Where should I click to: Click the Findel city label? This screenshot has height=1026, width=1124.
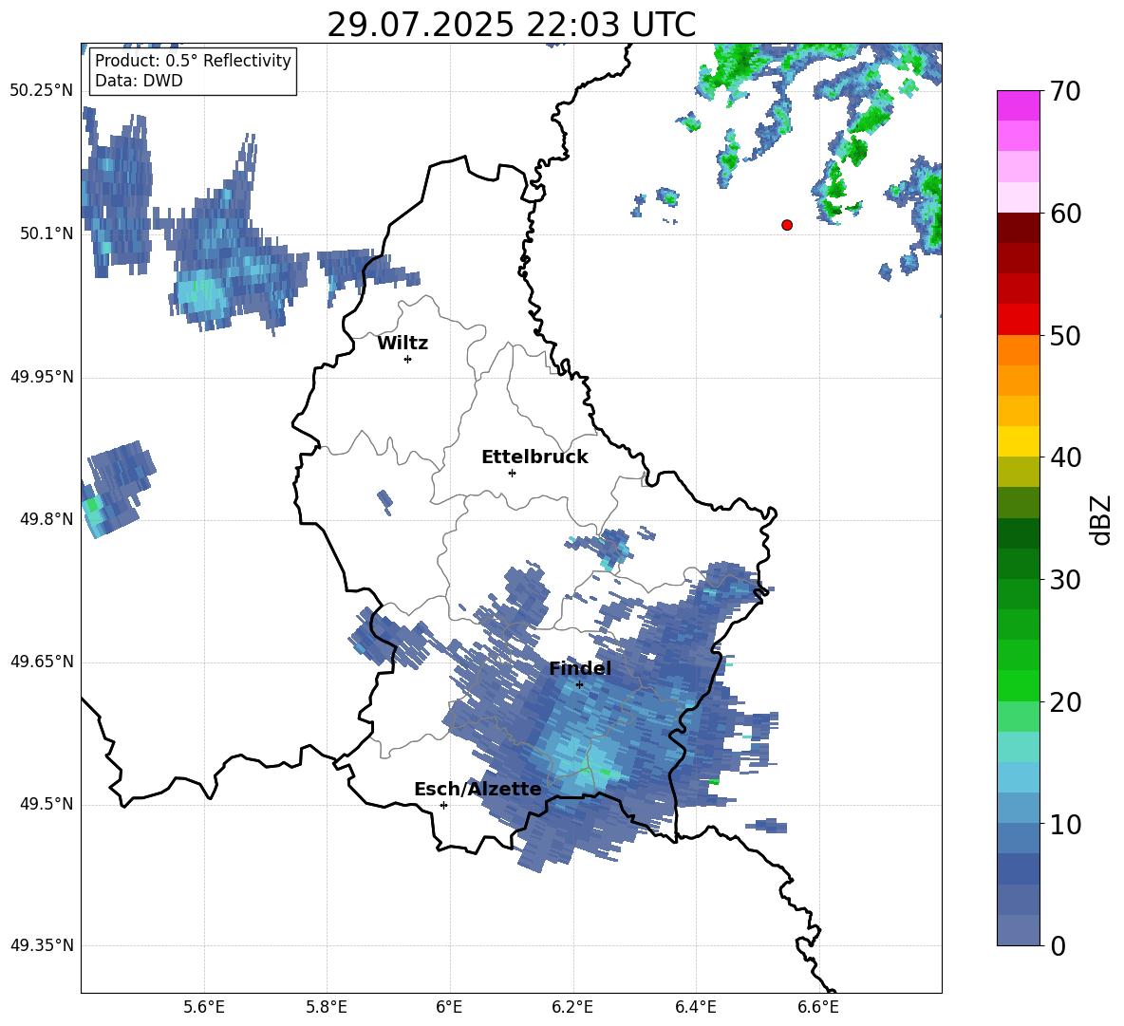pos(580,668)
